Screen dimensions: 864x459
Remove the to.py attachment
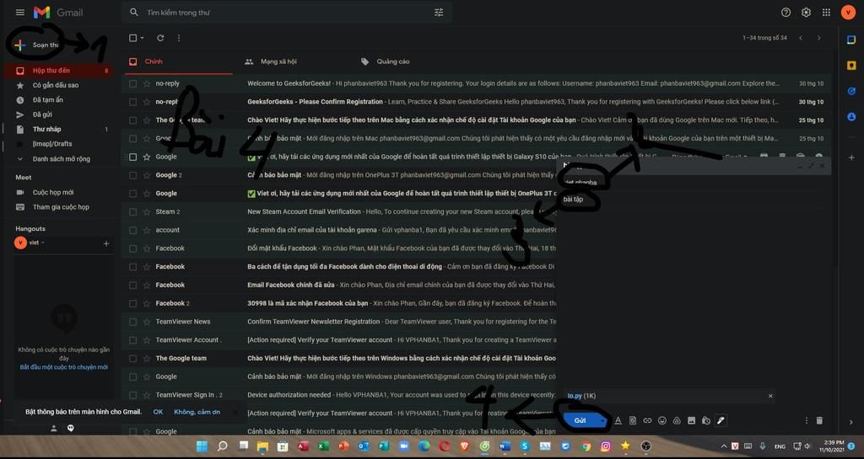pos(770,396)
